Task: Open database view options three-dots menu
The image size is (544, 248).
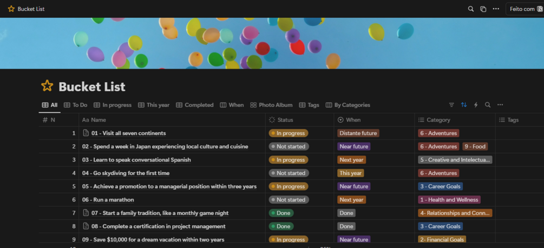Action: click(500, 105)
